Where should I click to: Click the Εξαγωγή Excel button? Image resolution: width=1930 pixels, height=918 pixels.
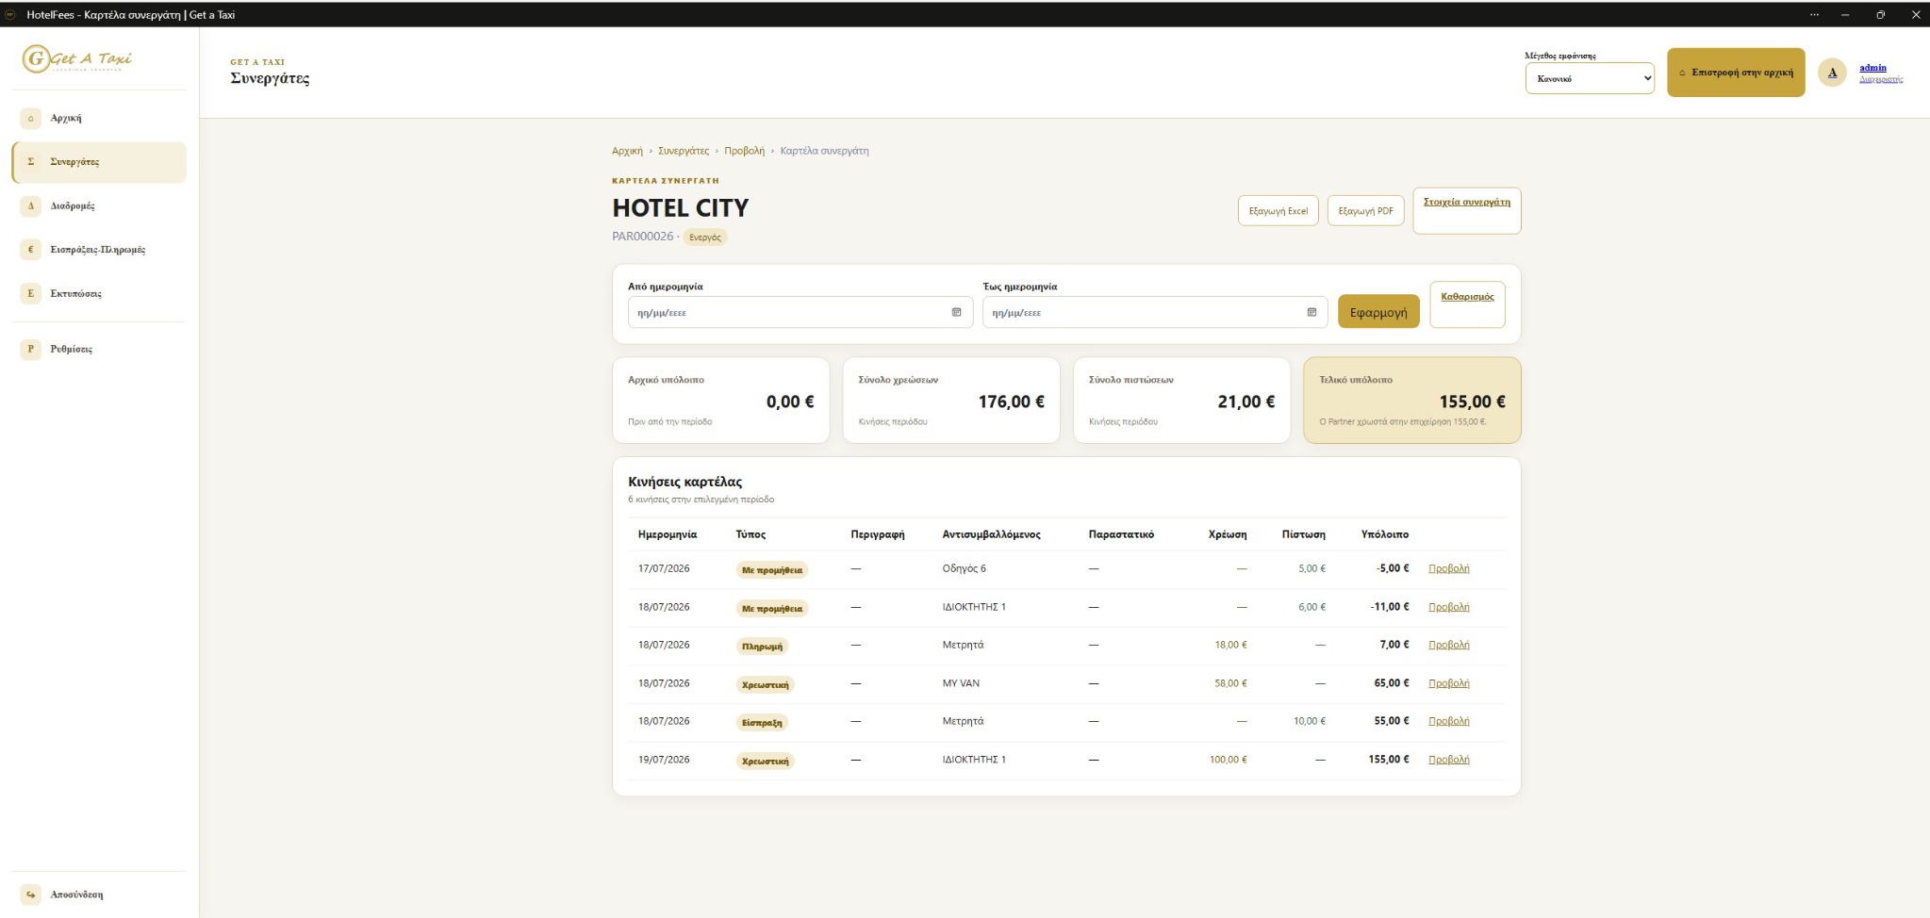(1278, 211)
